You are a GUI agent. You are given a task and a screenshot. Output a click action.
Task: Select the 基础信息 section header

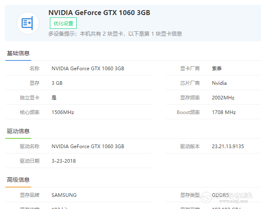pyautogui.click(x=18, y=53)
